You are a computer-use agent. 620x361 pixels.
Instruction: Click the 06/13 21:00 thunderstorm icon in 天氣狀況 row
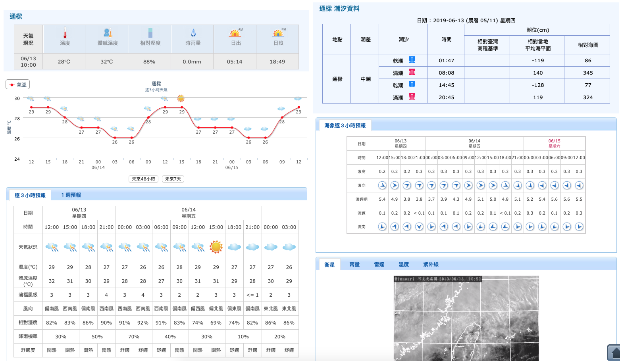click(106, 247)
